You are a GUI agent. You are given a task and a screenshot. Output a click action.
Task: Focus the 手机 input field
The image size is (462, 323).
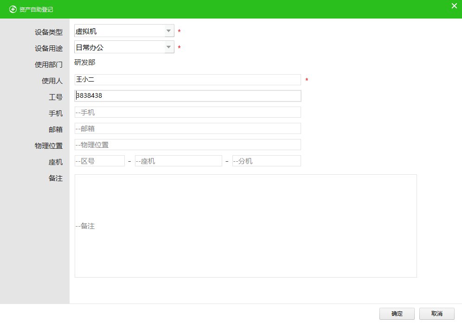tap(188, 112)
